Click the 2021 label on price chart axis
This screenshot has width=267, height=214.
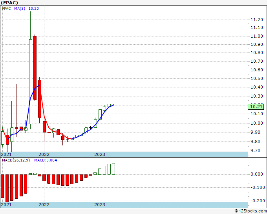tap(6, 154)
